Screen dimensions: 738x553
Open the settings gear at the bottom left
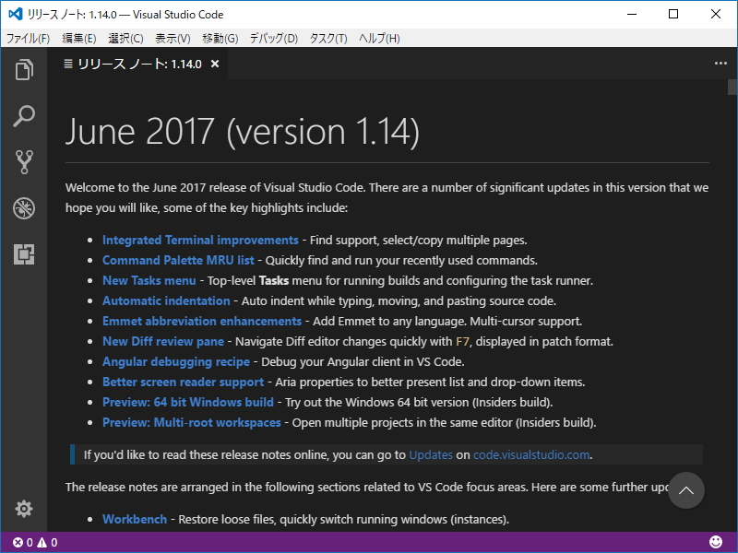click(24, 509)
